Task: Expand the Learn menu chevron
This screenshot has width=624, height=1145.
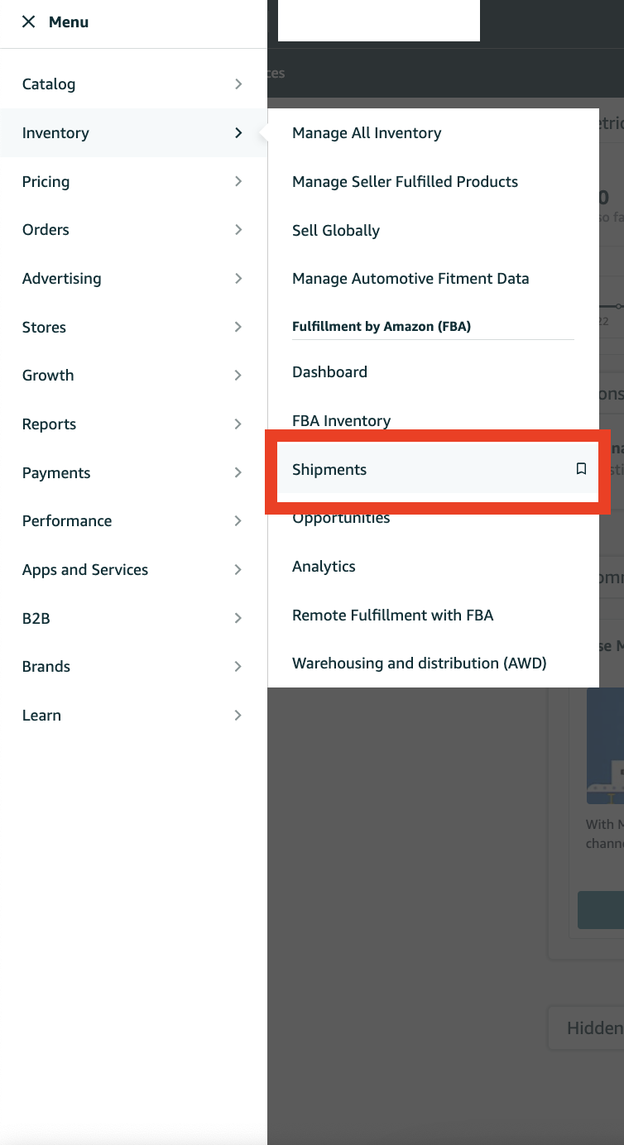Action: 238,716
